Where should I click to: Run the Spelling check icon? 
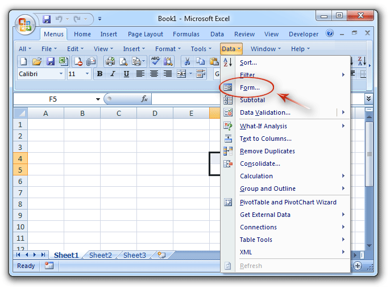pyautogui.click(x=155, y=61)
